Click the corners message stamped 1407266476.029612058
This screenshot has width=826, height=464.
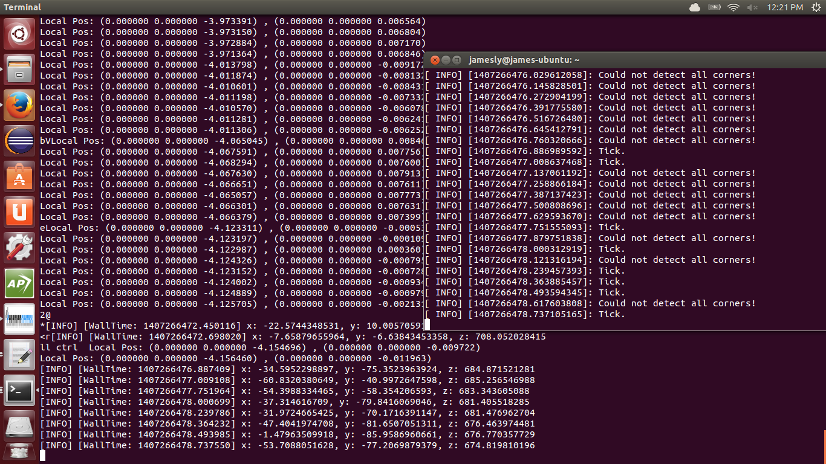point(590,75)
